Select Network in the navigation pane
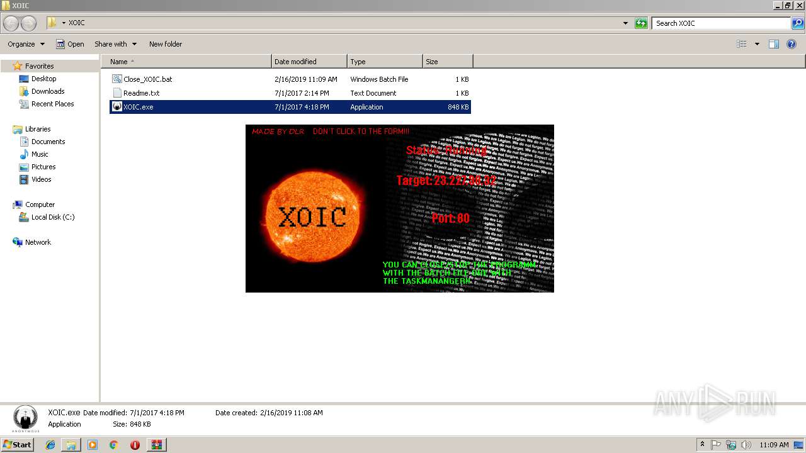The width and height of the screenshot is (806, 453). [x=38, y=242]
